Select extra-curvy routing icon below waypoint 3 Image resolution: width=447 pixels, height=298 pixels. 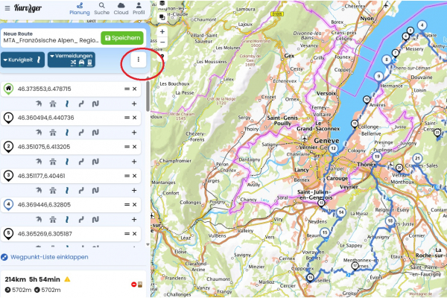(95, 191)
